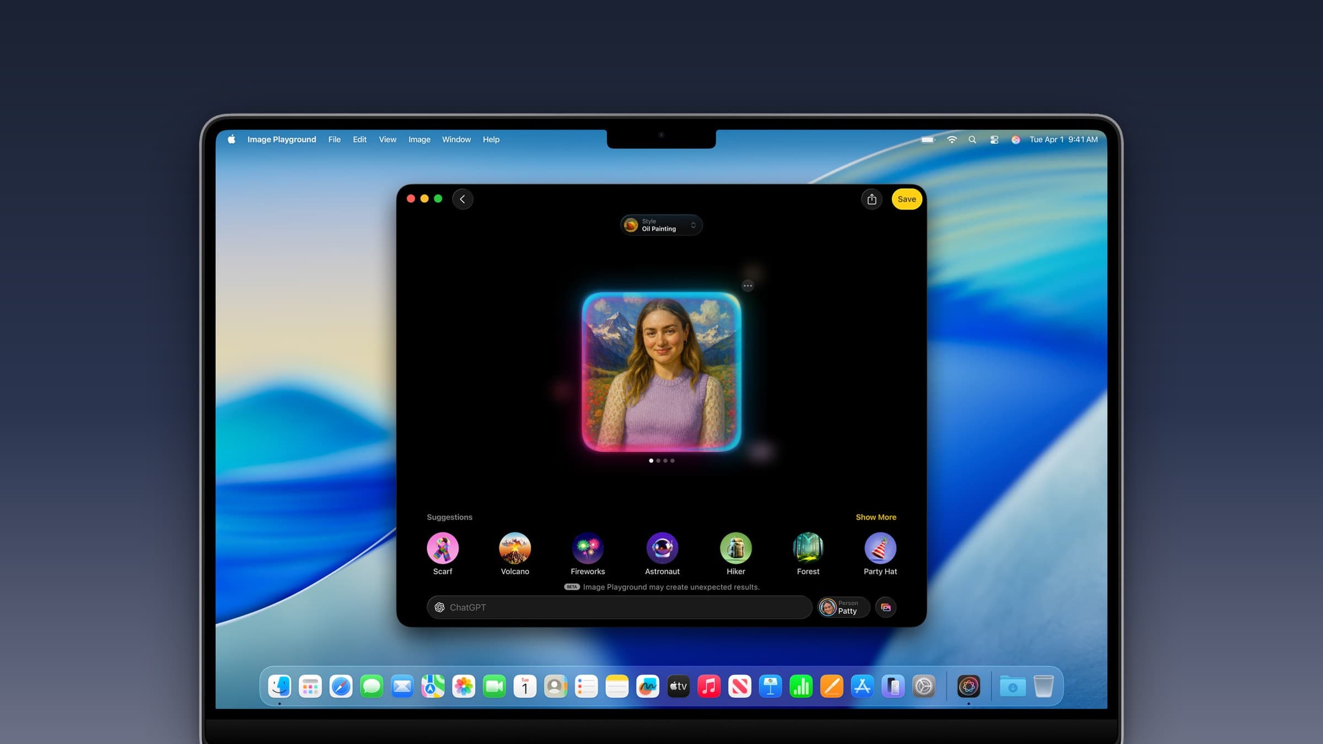Screen dimensions: 1323x744
Task: Open Calendar from the Dock
Action: (x=525, y=686)
